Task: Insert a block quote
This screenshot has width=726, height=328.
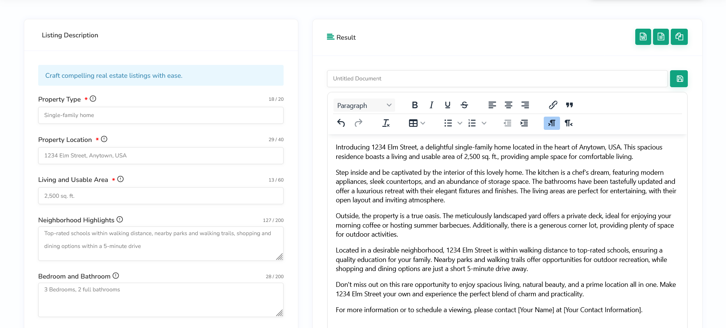Action: [569, 105]
